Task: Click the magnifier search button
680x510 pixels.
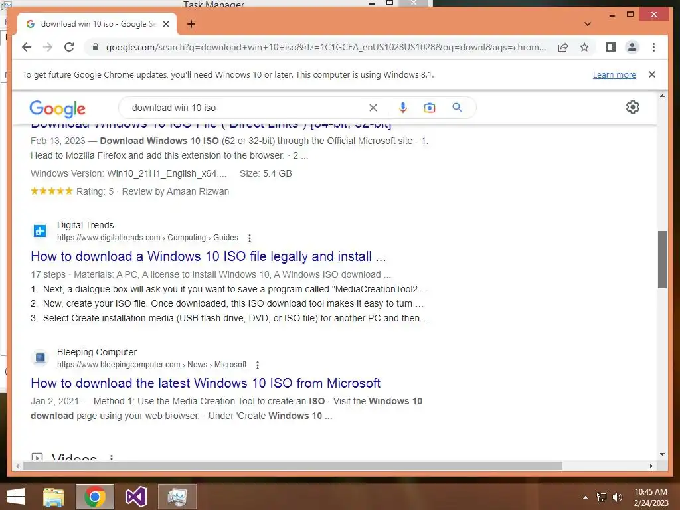Action: 457,107
